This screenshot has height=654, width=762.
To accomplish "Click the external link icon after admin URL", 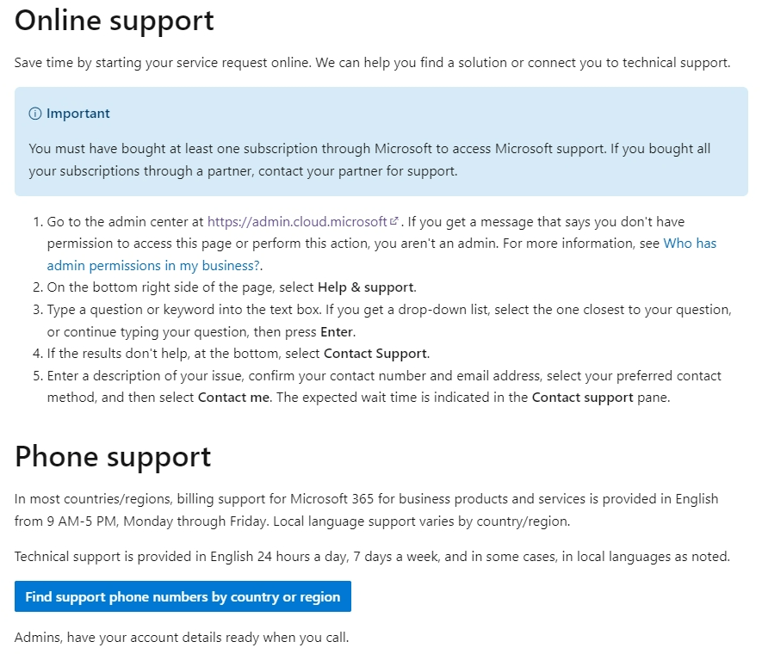I will [x=394, y=221].
